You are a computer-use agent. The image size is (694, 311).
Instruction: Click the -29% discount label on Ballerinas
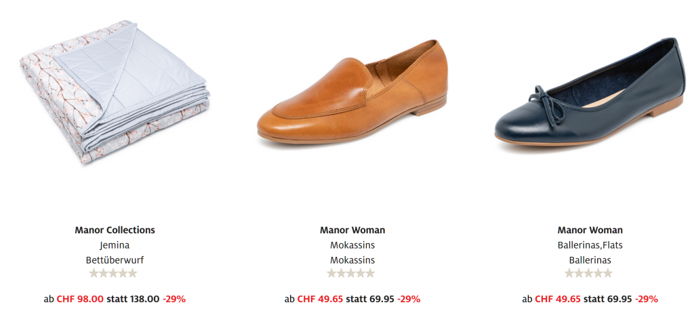pyautogui.click(x=646, y=299)
